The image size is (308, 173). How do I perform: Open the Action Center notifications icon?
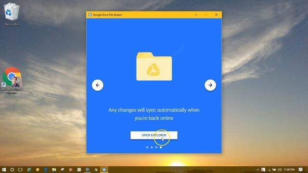(300, 170)
